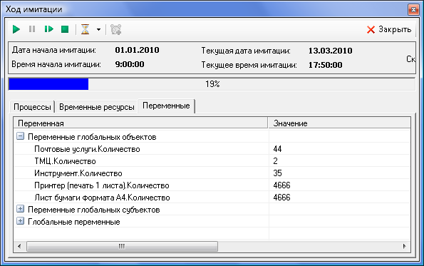Viewport: 424px width, 266px height.
Task: Click value 35 for Инструмент
Action: point(277,173)
